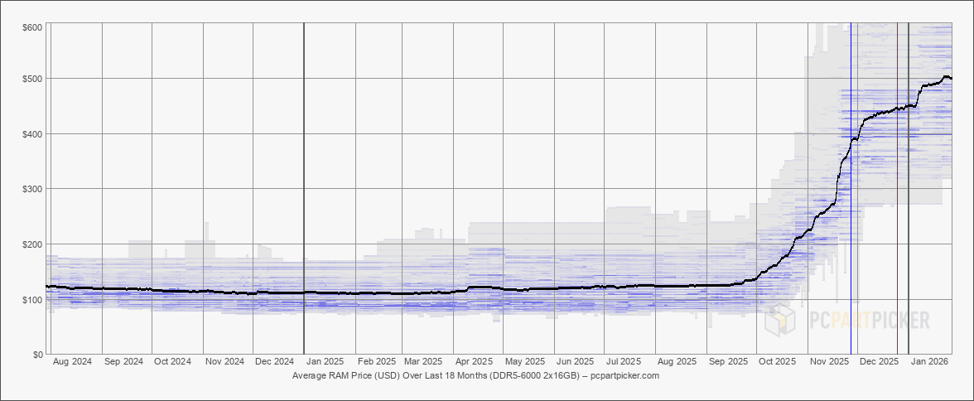Click the Oct 2025 x-axis label

778,361
